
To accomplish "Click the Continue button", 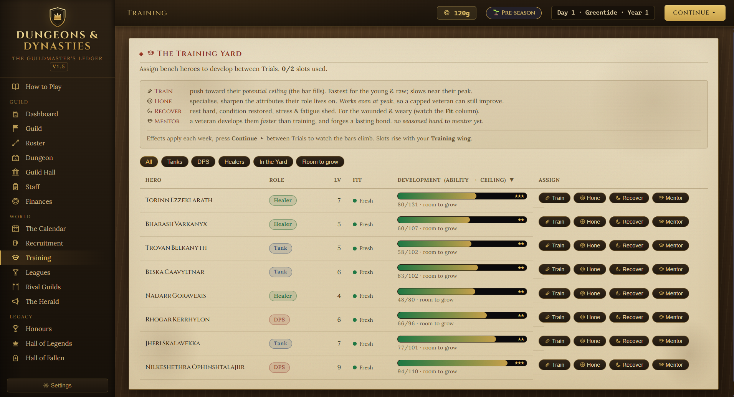I will tap(694, 13).
